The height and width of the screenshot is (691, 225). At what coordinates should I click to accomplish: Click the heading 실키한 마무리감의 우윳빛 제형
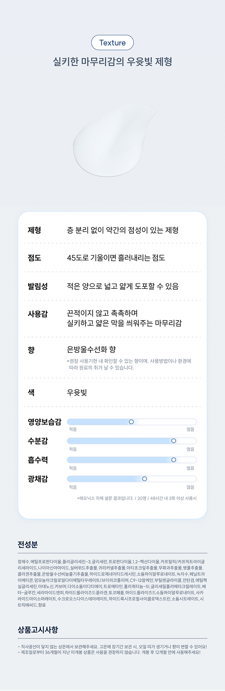click(x=112, y=62)
